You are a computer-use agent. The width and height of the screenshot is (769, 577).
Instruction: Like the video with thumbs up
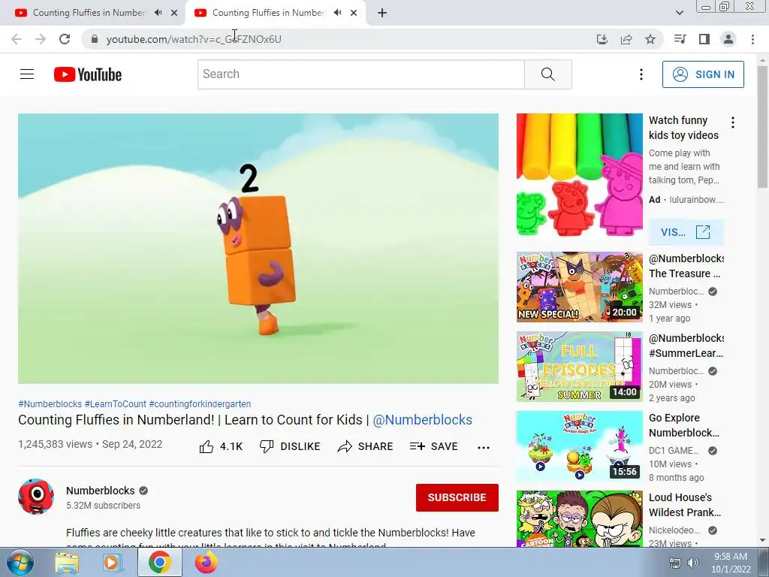(221, 446)
